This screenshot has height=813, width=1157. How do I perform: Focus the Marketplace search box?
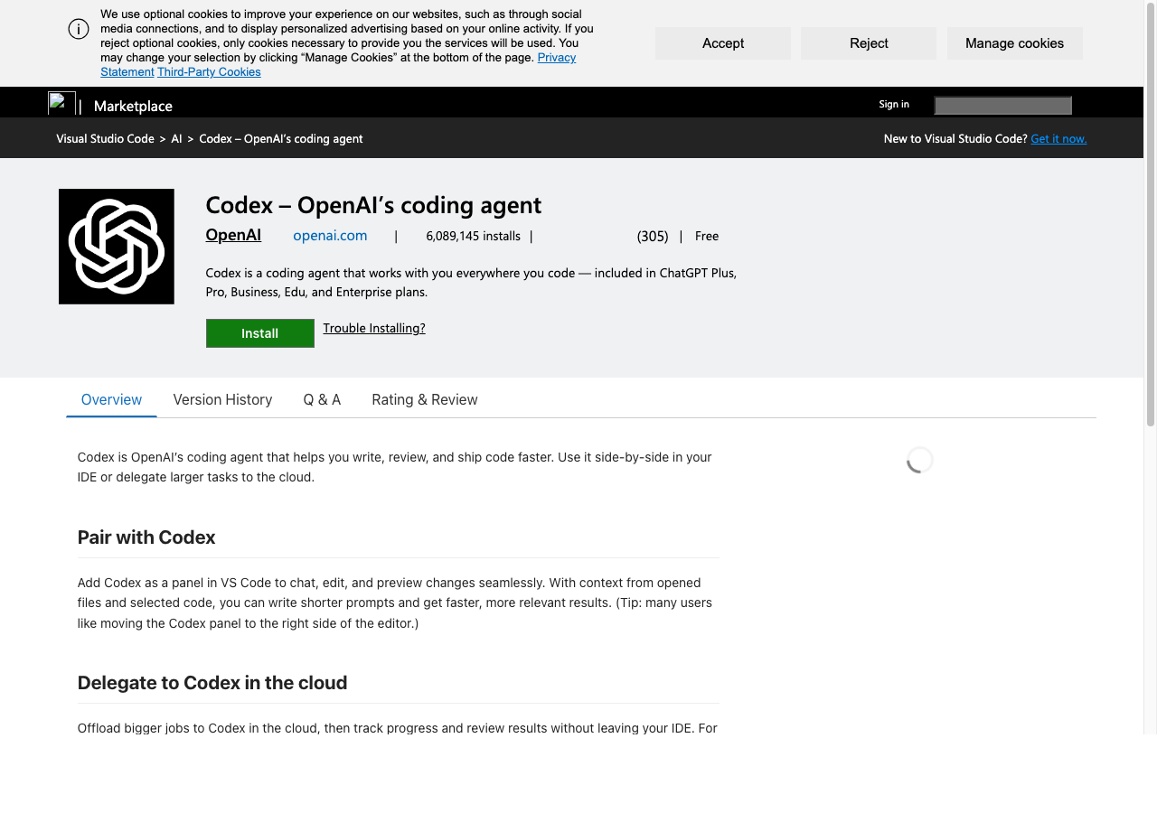click(1002, 106)
